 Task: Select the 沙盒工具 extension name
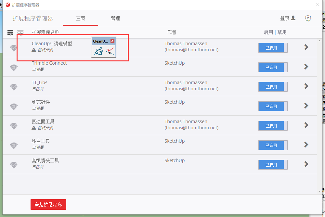point(41,141)
